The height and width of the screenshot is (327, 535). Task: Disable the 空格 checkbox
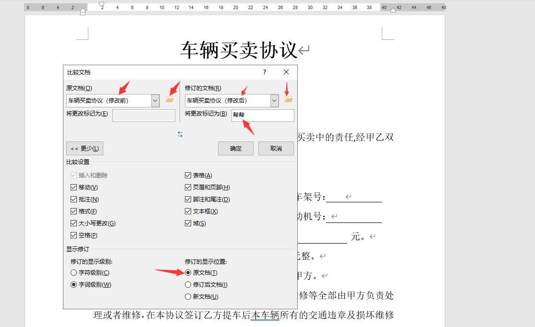(73, 235)
